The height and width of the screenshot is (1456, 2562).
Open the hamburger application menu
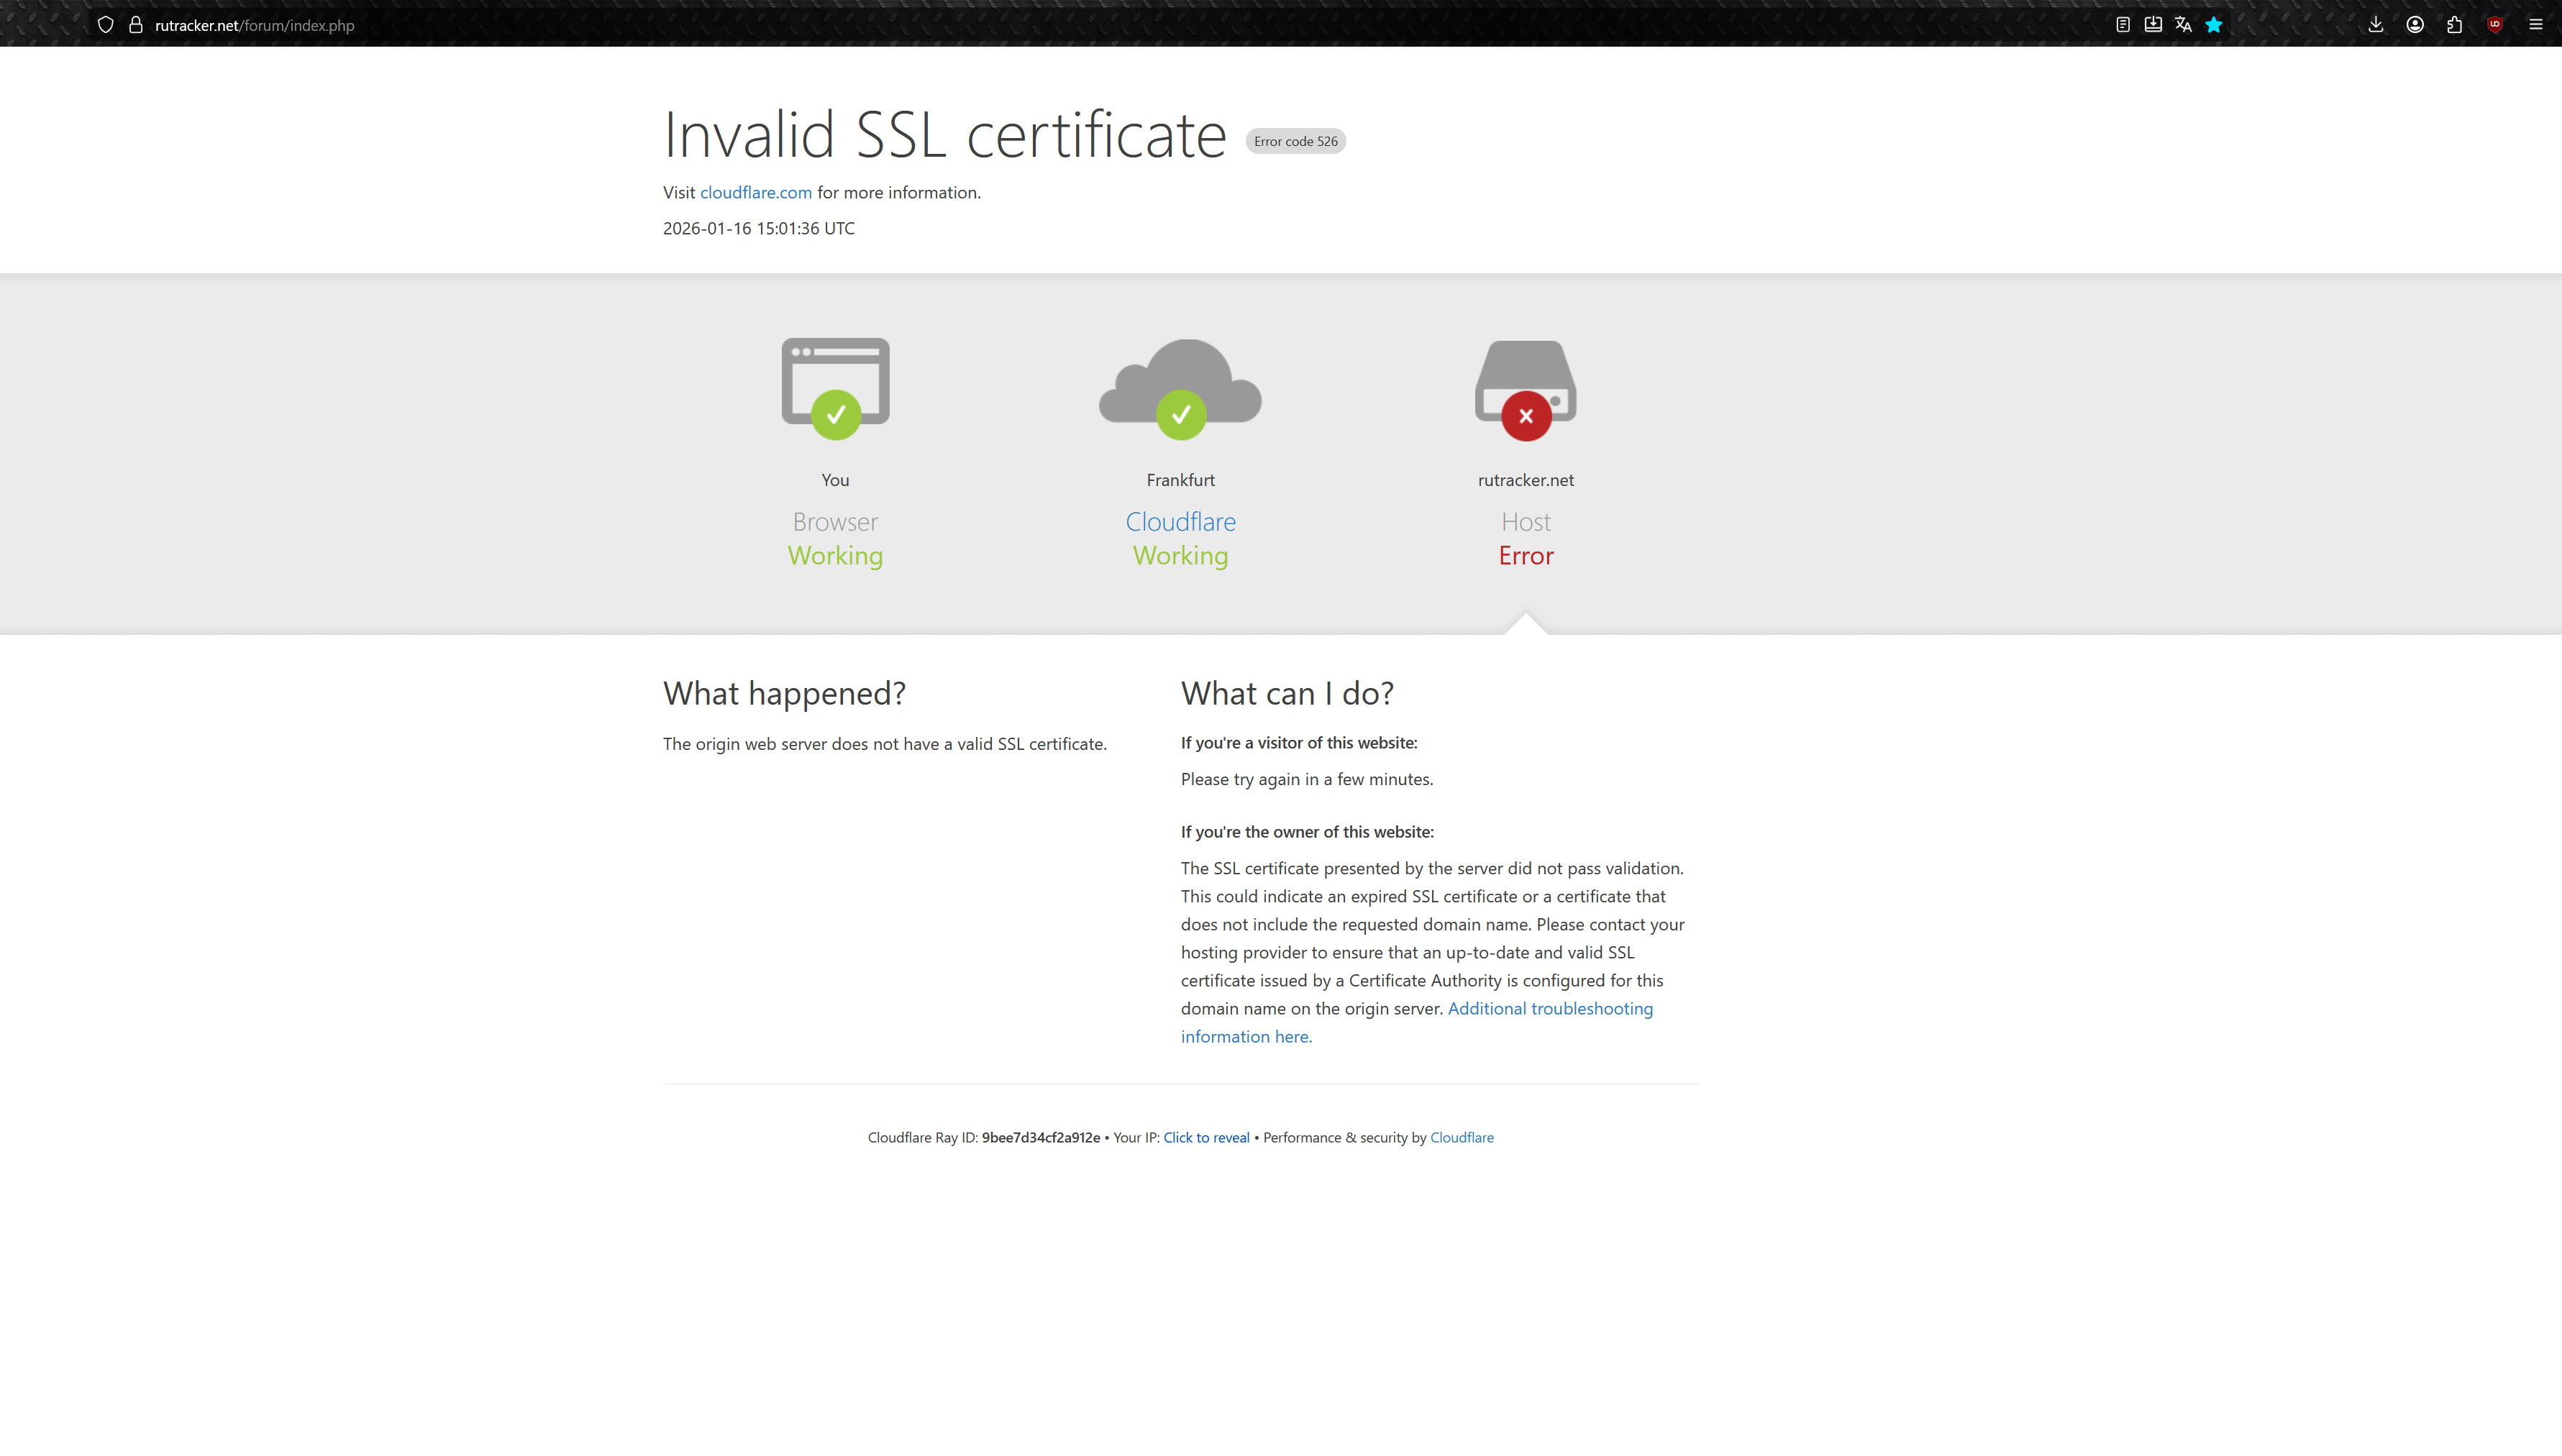click(2536, 25)
